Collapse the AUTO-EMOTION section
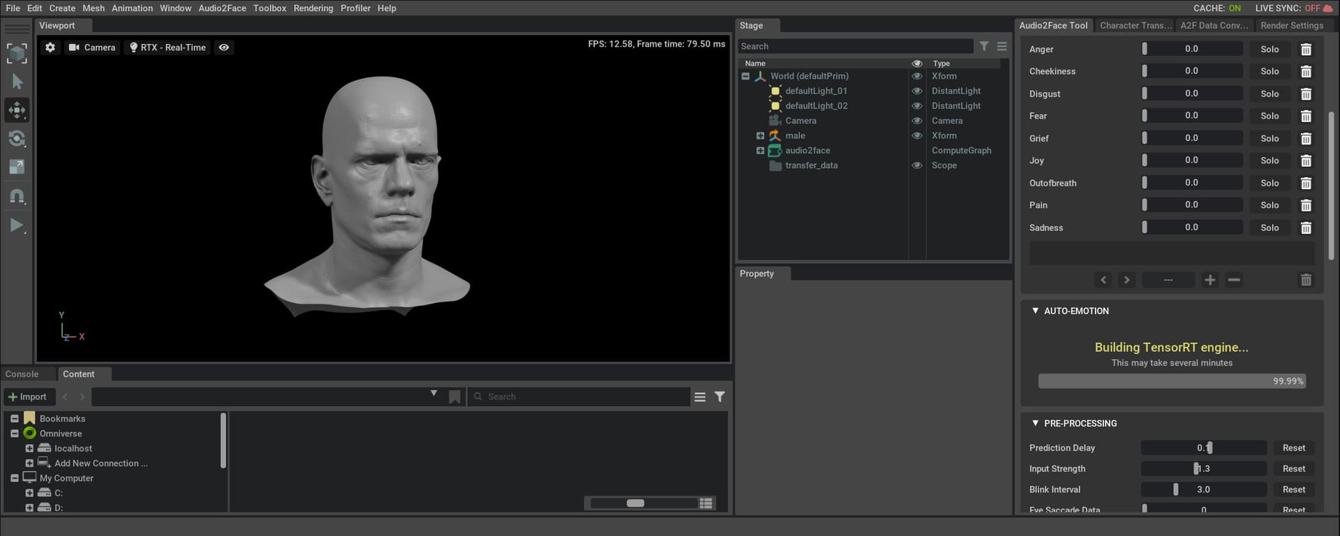The image size is (1340, 536). (x=1036, y=311)
